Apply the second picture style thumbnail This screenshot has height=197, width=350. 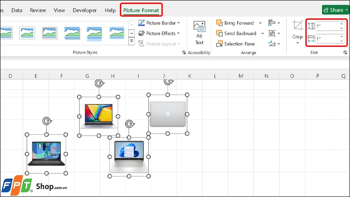tap(27, 33)
